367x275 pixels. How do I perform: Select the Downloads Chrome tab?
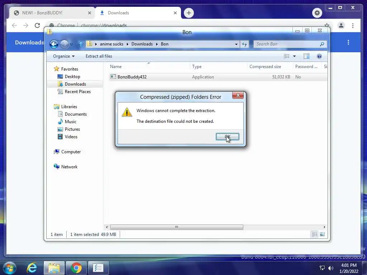coord(138,13)
